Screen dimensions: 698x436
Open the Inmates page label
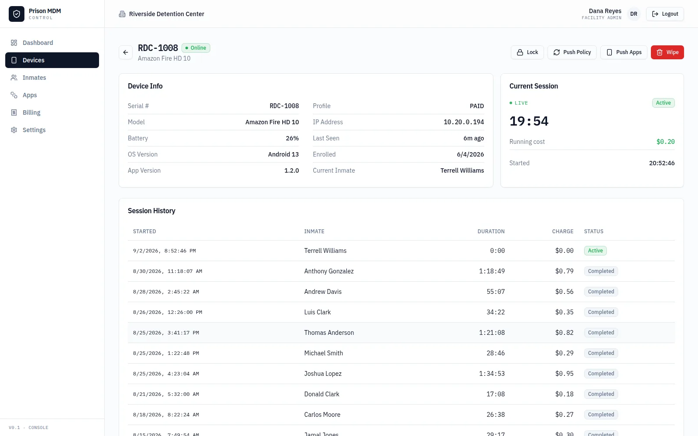34,78
